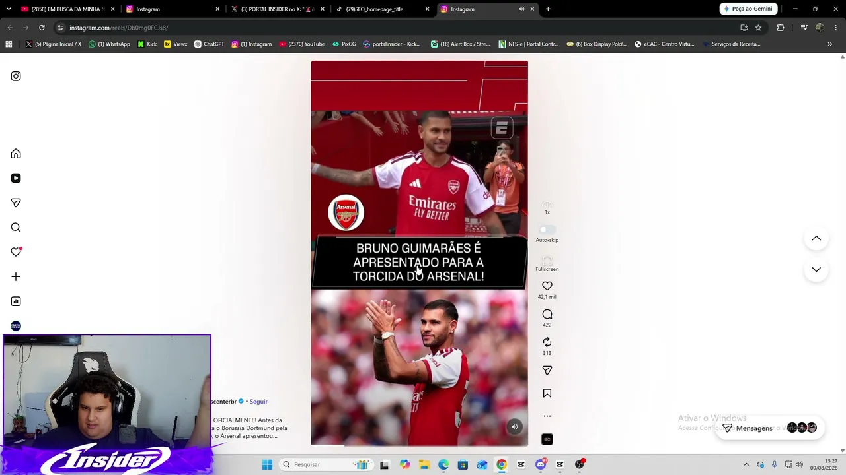Open a new browser tab
Viewport: 846px width, 475px height.
(x=548, y=9)
